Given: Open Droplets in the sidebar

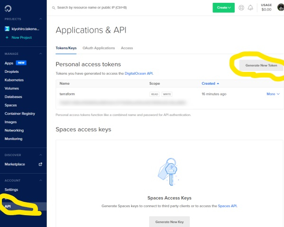Looking at the screenshot, I should tap(11, 71).
